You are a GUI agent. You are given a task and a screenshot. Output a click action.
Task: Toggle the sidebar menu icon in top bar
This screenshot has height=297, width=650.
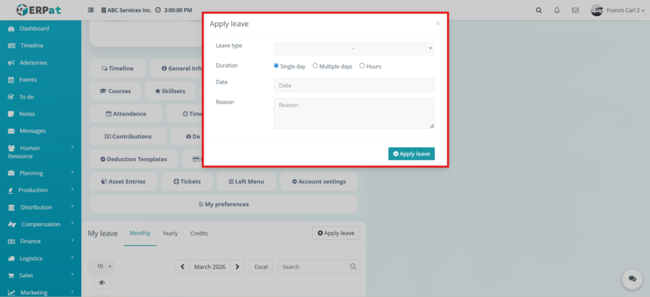pos(91,10)
